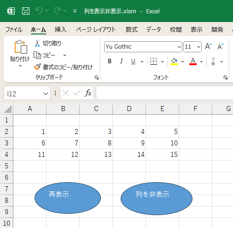Select row 2 header
This screenshot has width=233, height=228.
pyautogui.click(x=6, y=132)
